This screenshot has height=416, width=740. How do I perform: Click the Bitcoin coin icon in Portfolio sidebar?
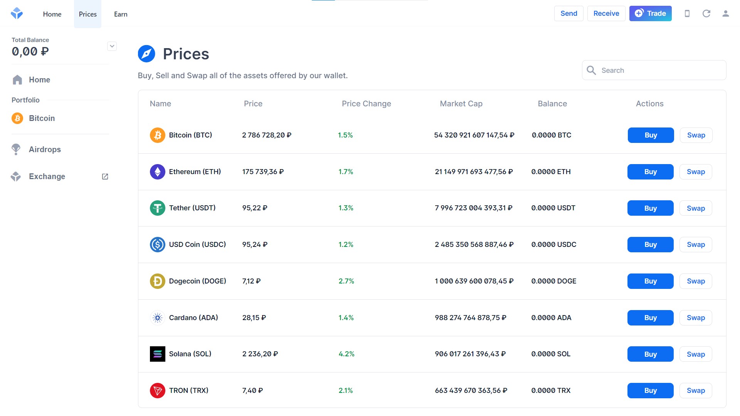(x=17, y=118)
